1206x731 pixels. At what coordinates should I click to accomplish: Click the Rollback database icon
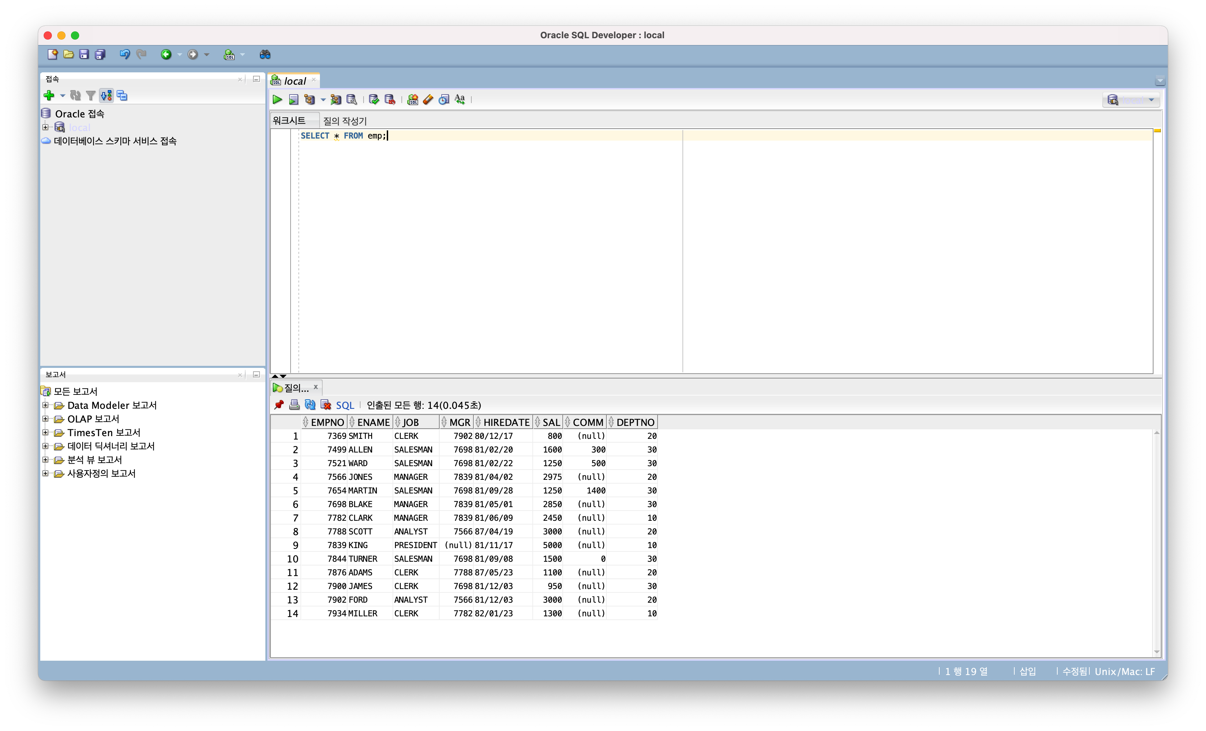389,99
